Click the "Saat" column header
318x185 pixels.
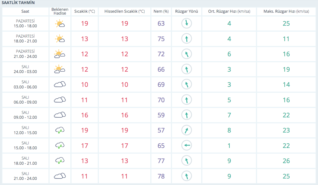pyautogui.click(x=25, y=11)
